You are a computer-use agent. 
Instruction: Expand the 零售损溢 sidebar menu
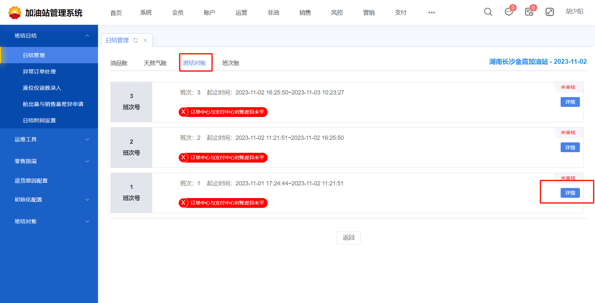87,161
